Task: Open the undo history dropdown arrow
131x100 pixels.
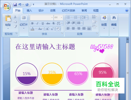Action: (x=23, y=4)
